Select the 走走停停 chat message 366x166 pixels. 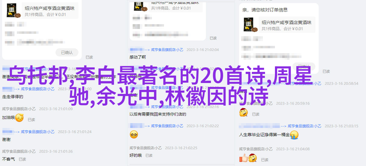[x=13, y=97]
